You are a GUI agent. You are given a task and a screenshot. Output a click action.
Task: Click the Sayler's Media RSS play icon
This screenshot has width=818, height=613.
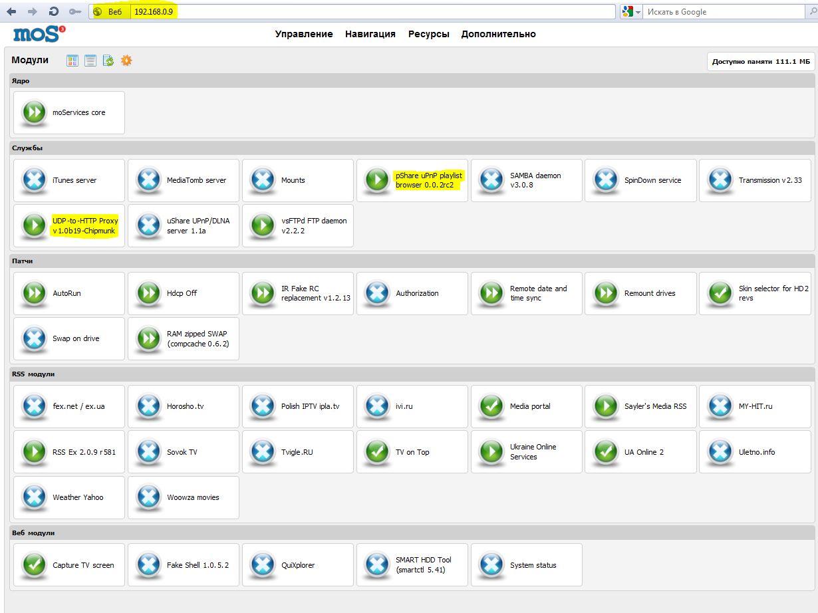point(606,406)
